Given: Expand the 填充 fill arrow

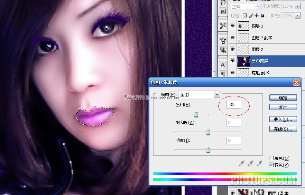Looking at the screenshot, I should tap(297, 16).
